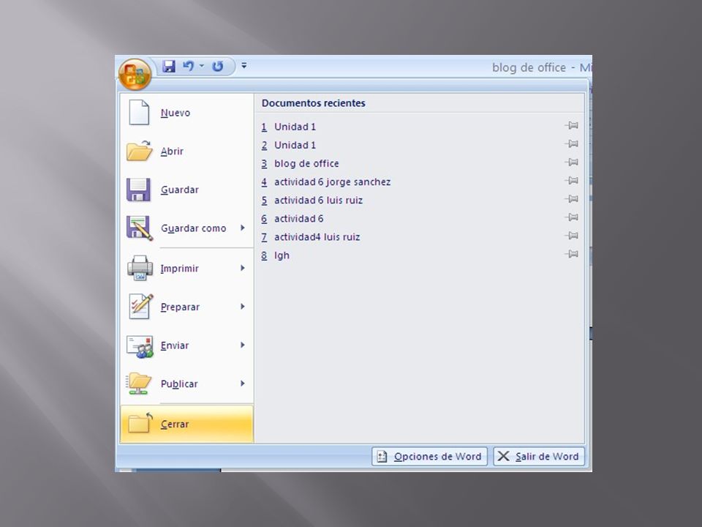Click the Publicar folder icon
Viewport: 702px width, 527px height.
pyautogui.click(x=138, y=384)
